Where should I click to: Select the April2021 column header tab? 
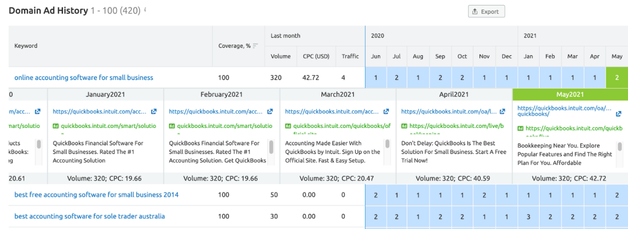454,95
